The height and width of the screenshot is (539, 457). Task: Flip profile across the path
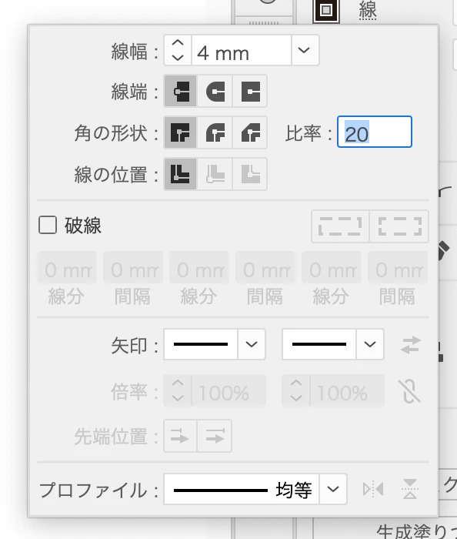tap(410, 489)
